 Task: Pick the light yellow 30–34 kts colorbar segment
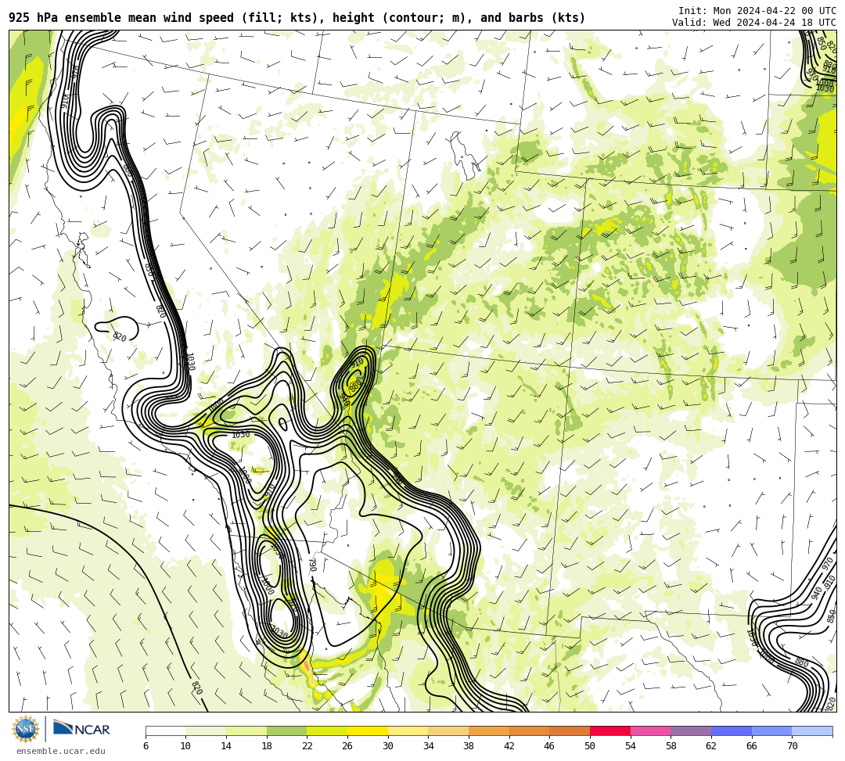tap(408, 730)
